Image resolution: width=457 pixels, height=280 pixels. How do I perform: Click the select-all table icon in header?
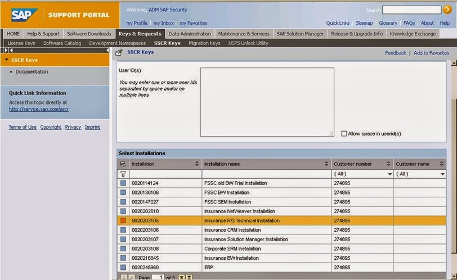[x=123, y=164]
